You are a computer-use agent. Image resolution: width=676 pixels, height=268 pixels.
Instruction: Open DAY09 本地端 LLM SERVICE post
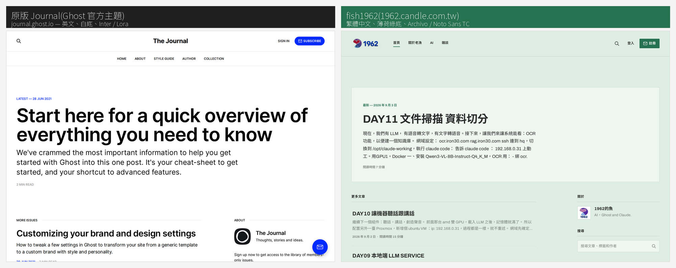pos(388,256)
